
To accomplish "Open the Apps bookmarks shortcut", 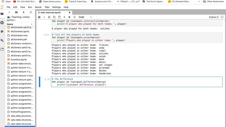I will click(6, 1).
